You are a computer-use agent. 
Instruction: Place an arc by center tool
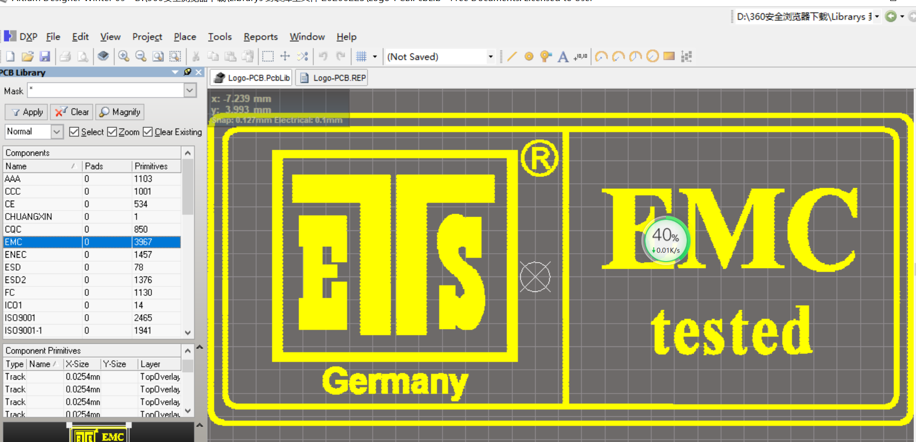[x=601, y=56]
